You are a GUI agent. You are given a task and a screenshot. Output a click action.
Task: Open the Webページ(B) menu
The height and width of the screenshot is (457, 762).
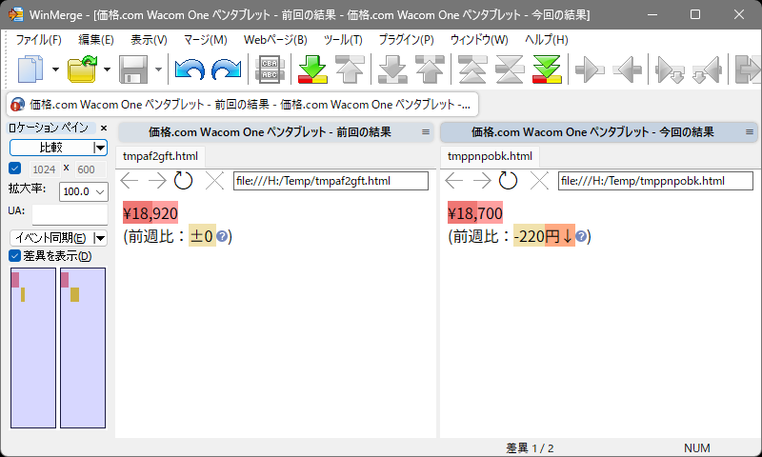275,40
